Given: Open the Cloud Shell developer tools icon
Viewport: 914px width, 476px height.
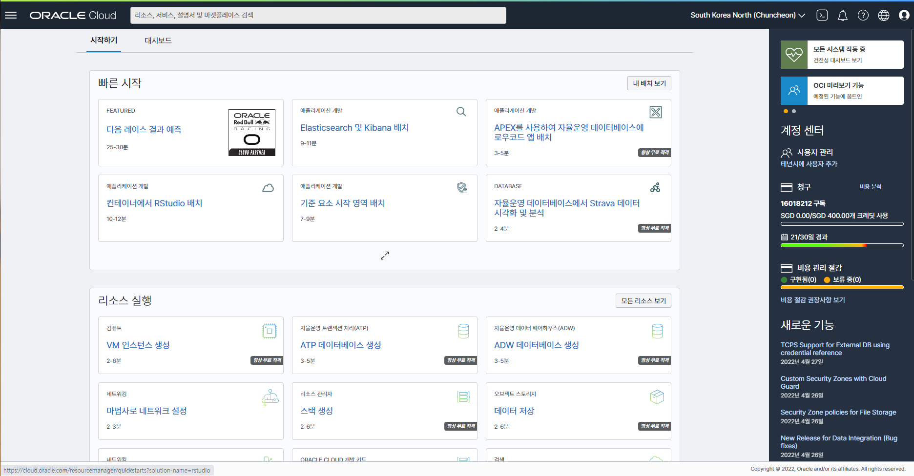Looking at the screenshot, I should (x=822, y=15).
